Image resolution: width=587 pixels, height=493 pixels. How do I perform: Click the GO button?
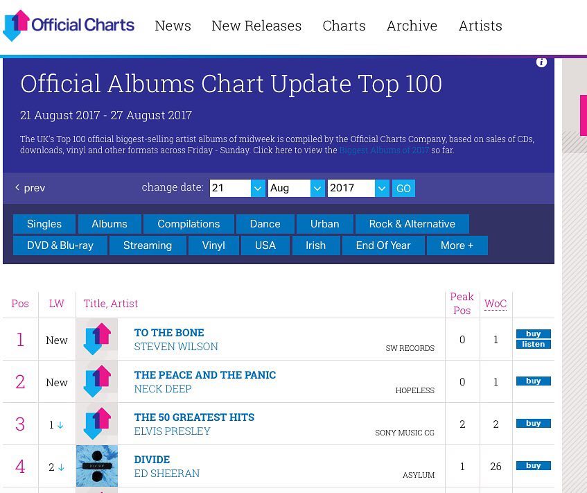(403, 188)
